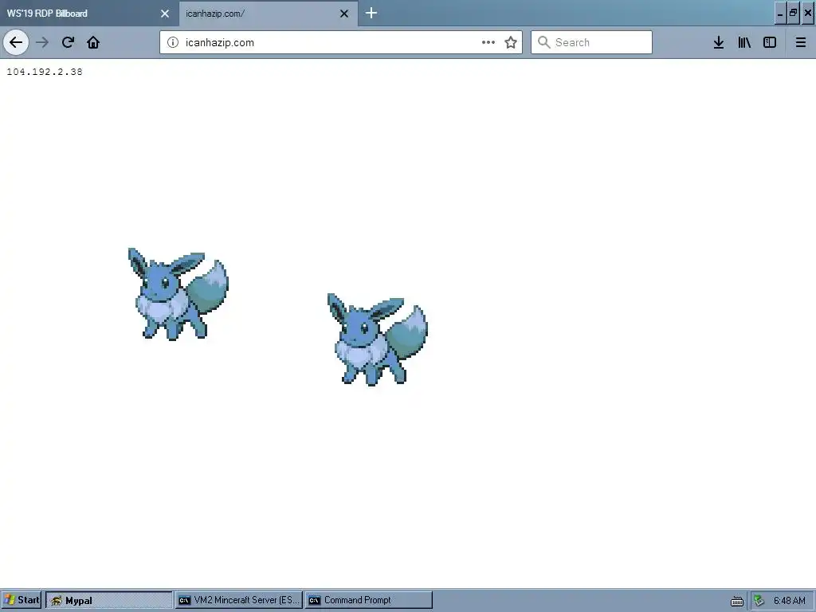Viewport: 816px width, 612px height.
Task: Click the forward navigation arrow
Action: pyautogui.click(x=42, y=42)
